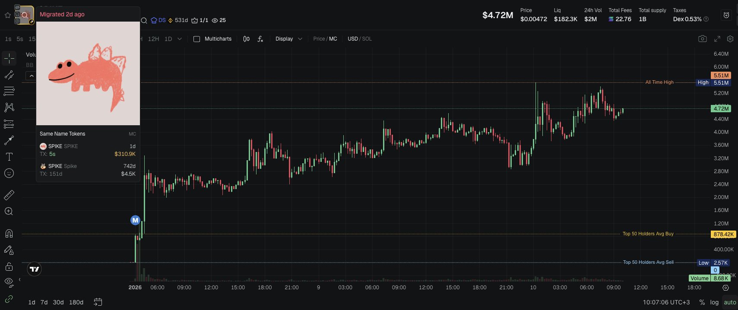Activate the ruler measure tool

coord(9,195)
